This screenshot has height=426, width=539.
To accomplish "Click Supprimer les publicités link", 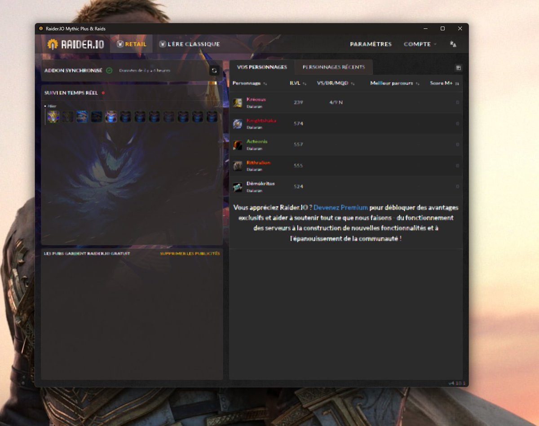I will tap(190, 254).
